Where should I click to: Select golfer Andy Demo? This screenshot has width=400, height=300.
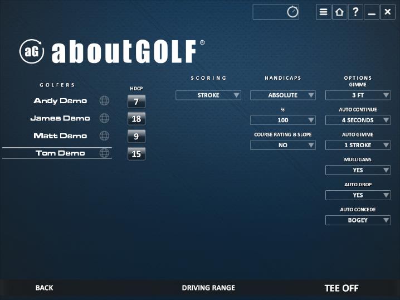coord(60,101)
